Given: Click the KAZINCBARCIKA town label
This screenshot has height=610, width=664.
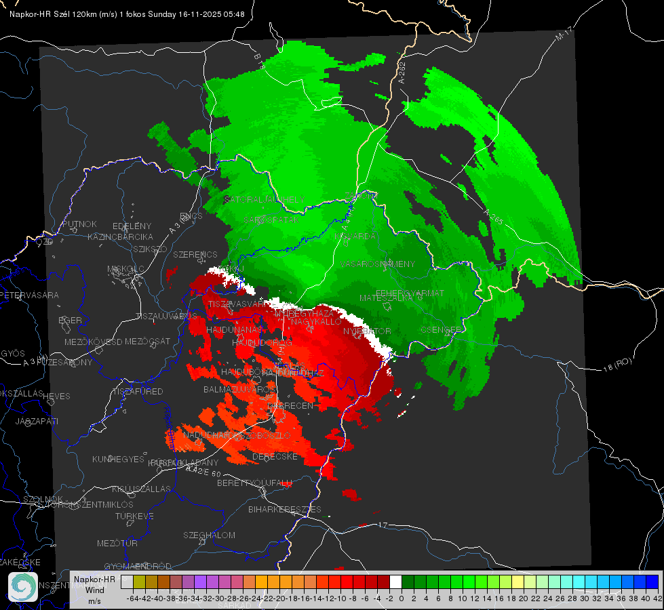Looking at the screenshot, I should 120,237.
